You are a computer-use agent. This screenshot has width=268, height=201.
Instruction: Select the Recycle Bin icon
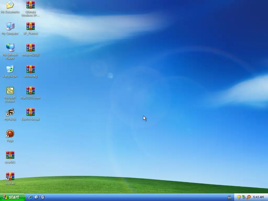click(10, 71)
